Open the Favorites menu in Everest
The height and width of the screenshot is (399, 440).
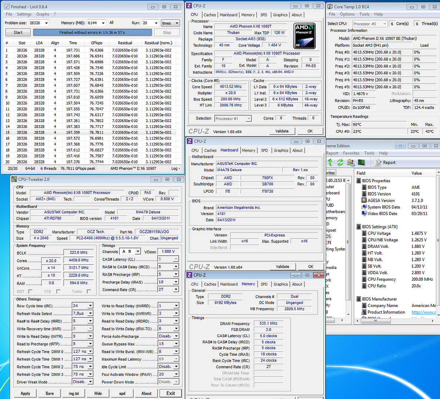351,153
